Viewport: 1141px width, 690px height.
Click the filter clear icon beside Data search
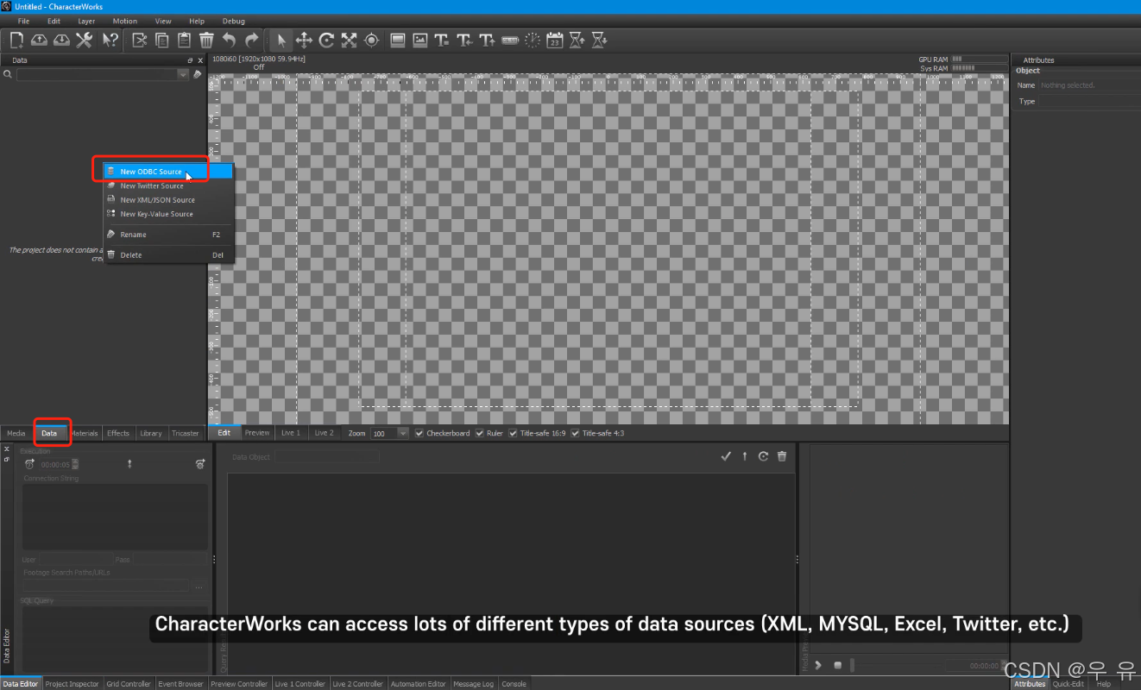198,75
